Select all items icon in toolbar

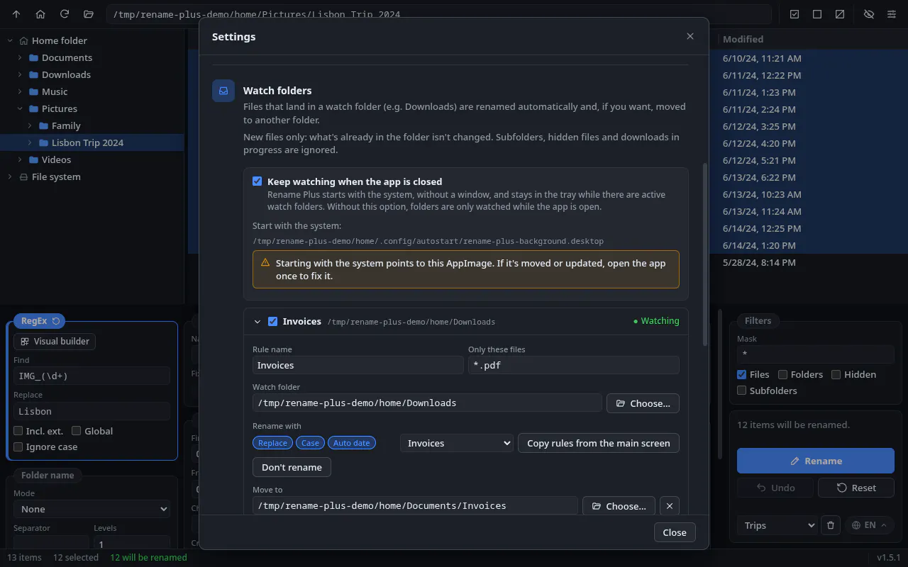tap(794, 14)
